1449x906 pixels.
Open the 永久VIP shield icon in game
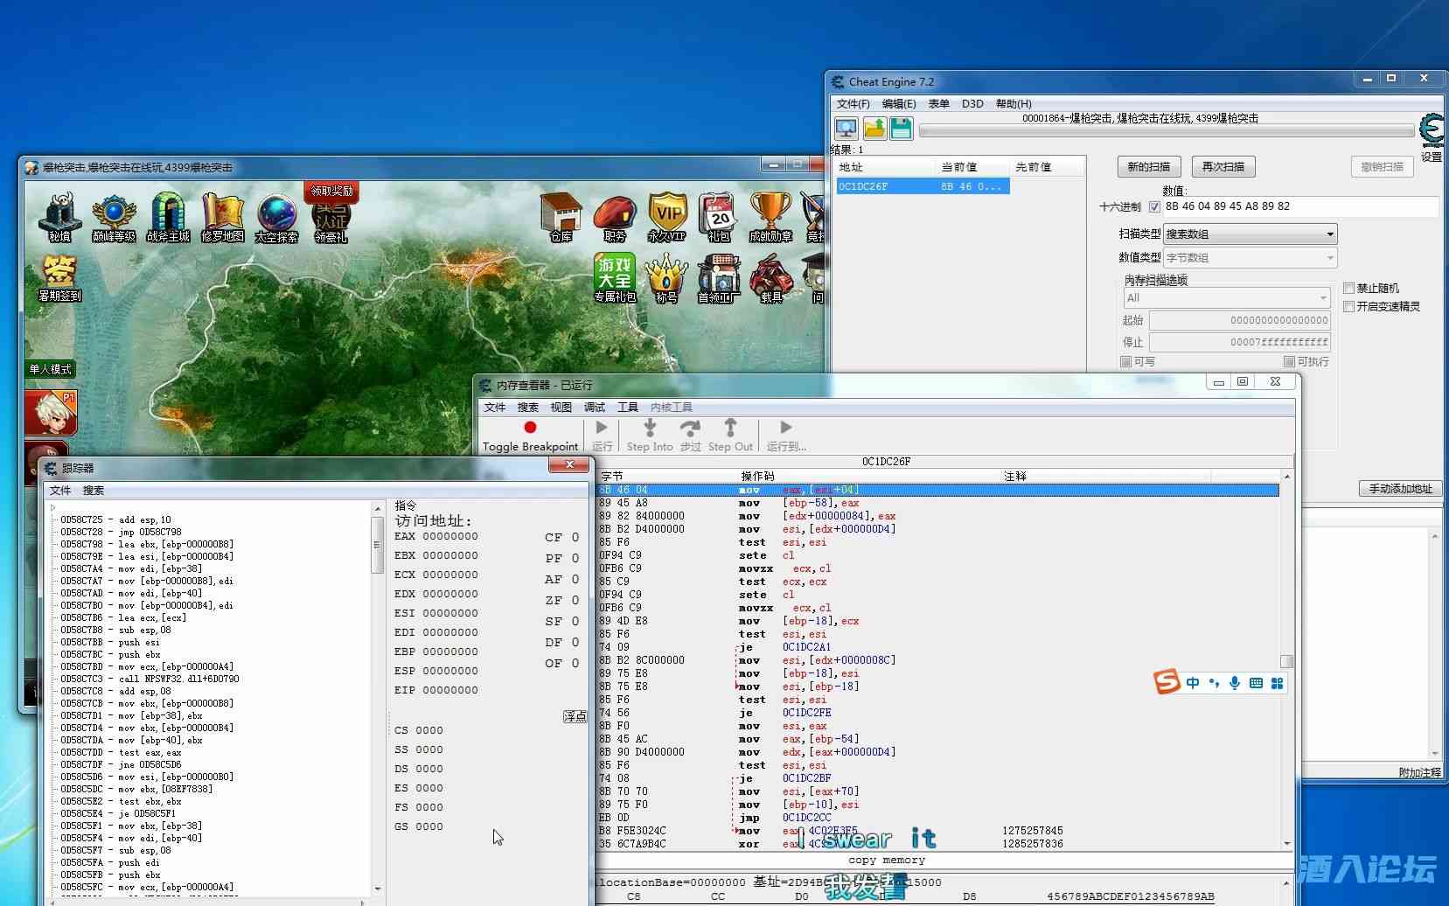668,216
